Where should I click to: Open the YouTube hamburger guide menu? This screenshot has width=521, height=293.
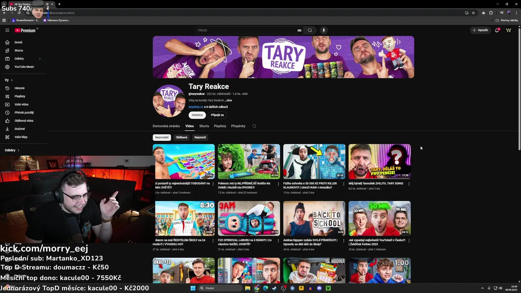tap(7, 30)
